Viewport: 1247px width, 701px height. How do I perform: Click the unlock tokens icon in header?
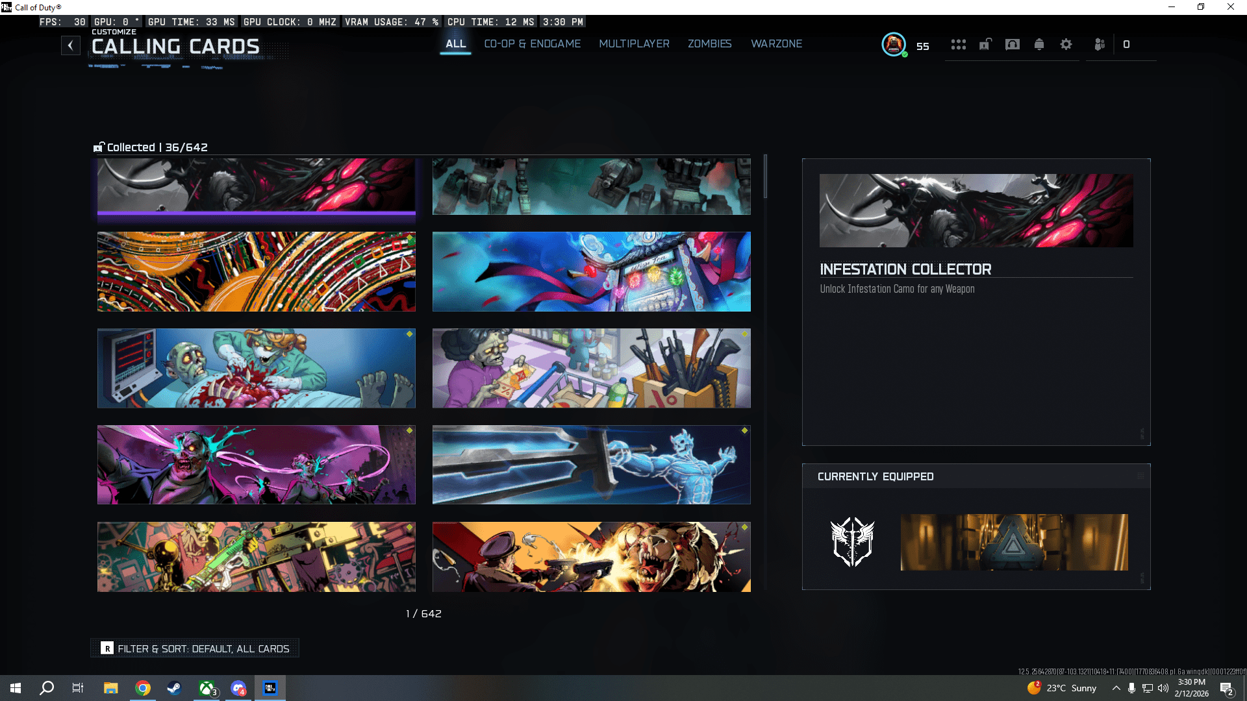click(x=985, y=45)
